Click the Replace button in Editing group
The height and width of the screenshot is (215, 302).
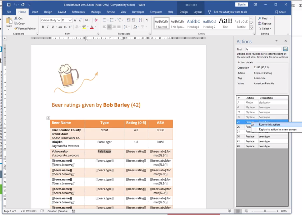[265, 24]
